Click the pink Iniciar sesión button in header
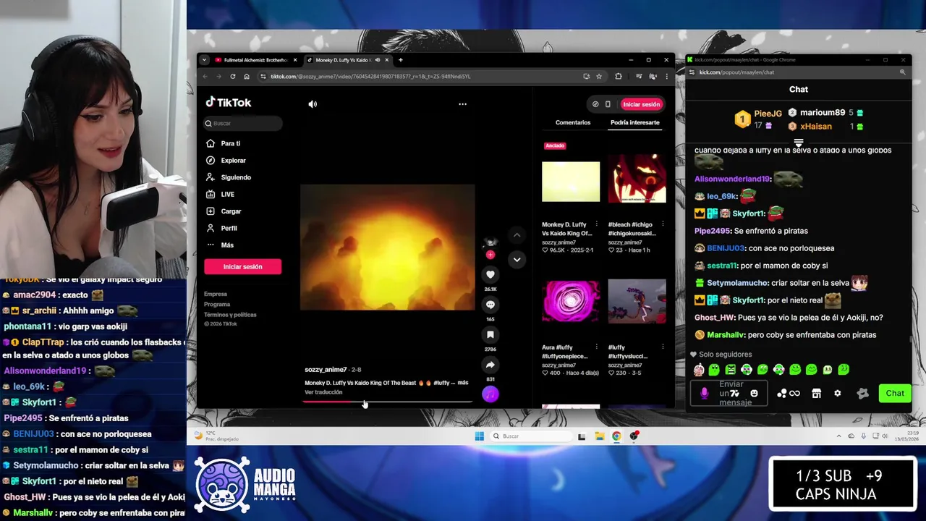 point(642,104)
